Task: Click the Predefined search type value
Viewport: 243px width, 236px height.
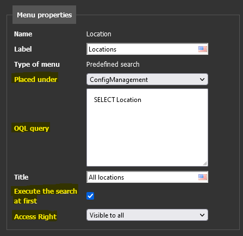Action: pos(113,65)
